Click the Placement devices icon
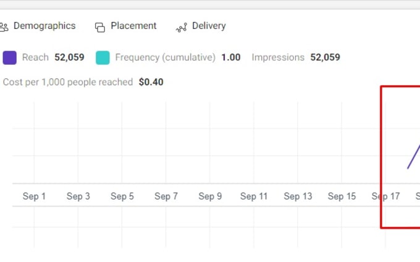The width and height of the screenshot is (420, 262). coord(100,27)
